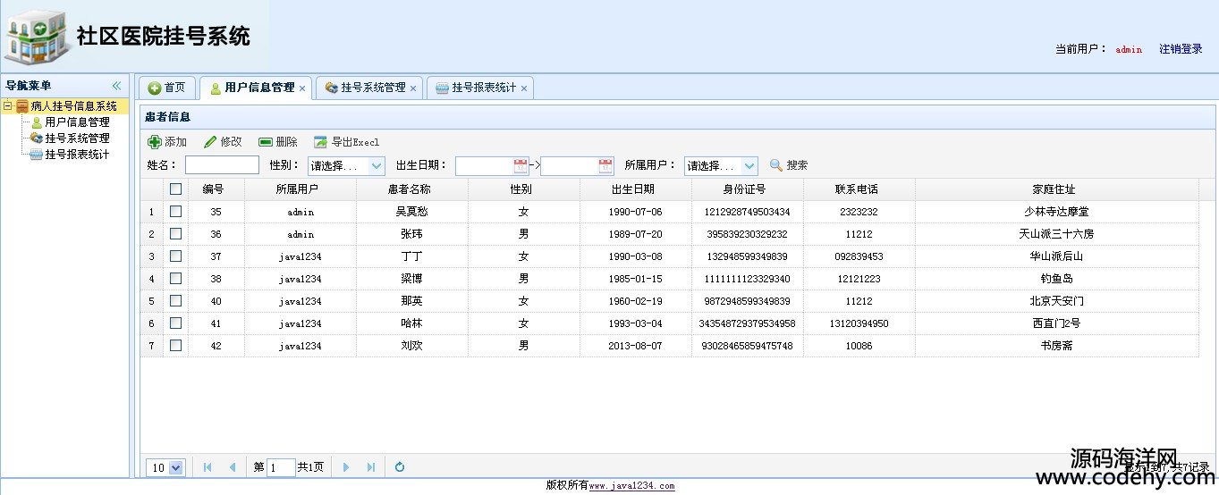Check the row for 梁博

(175, 279)
